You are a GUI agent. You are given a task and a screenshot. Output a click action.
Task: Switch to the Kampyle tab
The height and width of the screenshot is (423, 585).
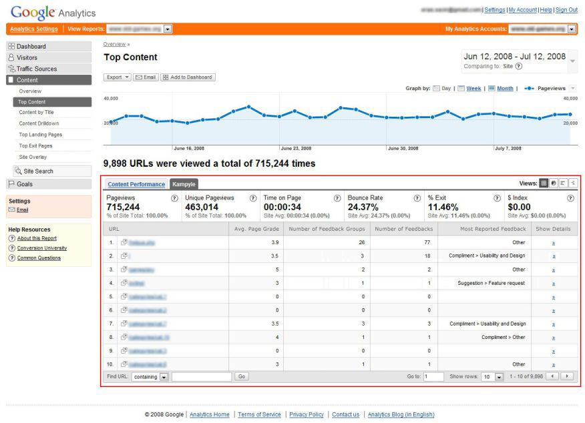[184, 184]
